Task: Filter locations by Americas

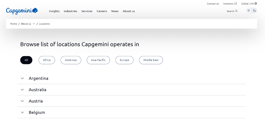Action: 71,60
